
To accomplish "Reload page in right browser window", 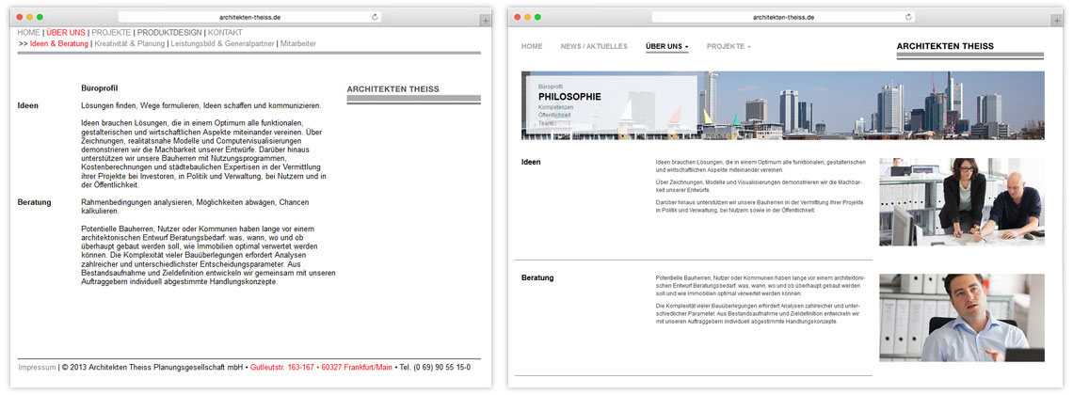I will [x=909, y=17].
